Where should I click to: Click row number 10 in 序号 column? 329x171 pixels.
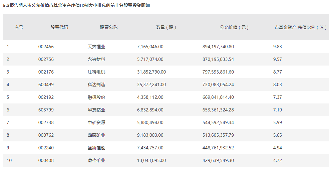[9, 161]
